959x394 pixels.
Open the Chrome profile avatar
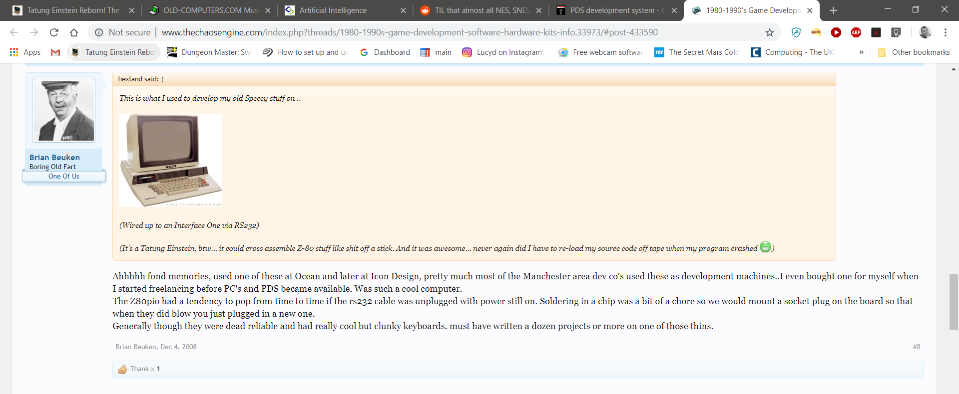coord(925,32)
